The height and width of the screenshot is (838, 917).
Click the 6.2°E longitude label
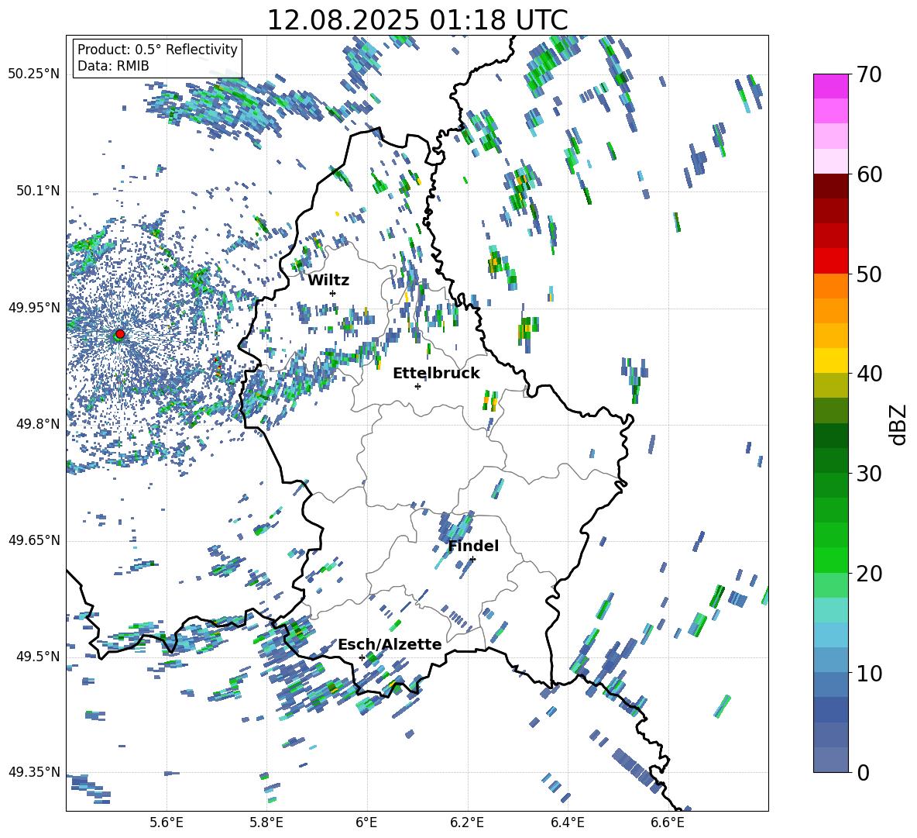pos(467,822)
